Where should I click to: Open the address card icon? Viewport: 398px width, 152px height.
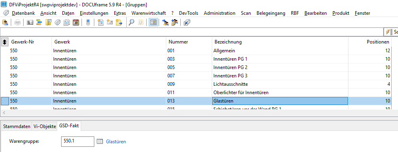coord(30,23)
